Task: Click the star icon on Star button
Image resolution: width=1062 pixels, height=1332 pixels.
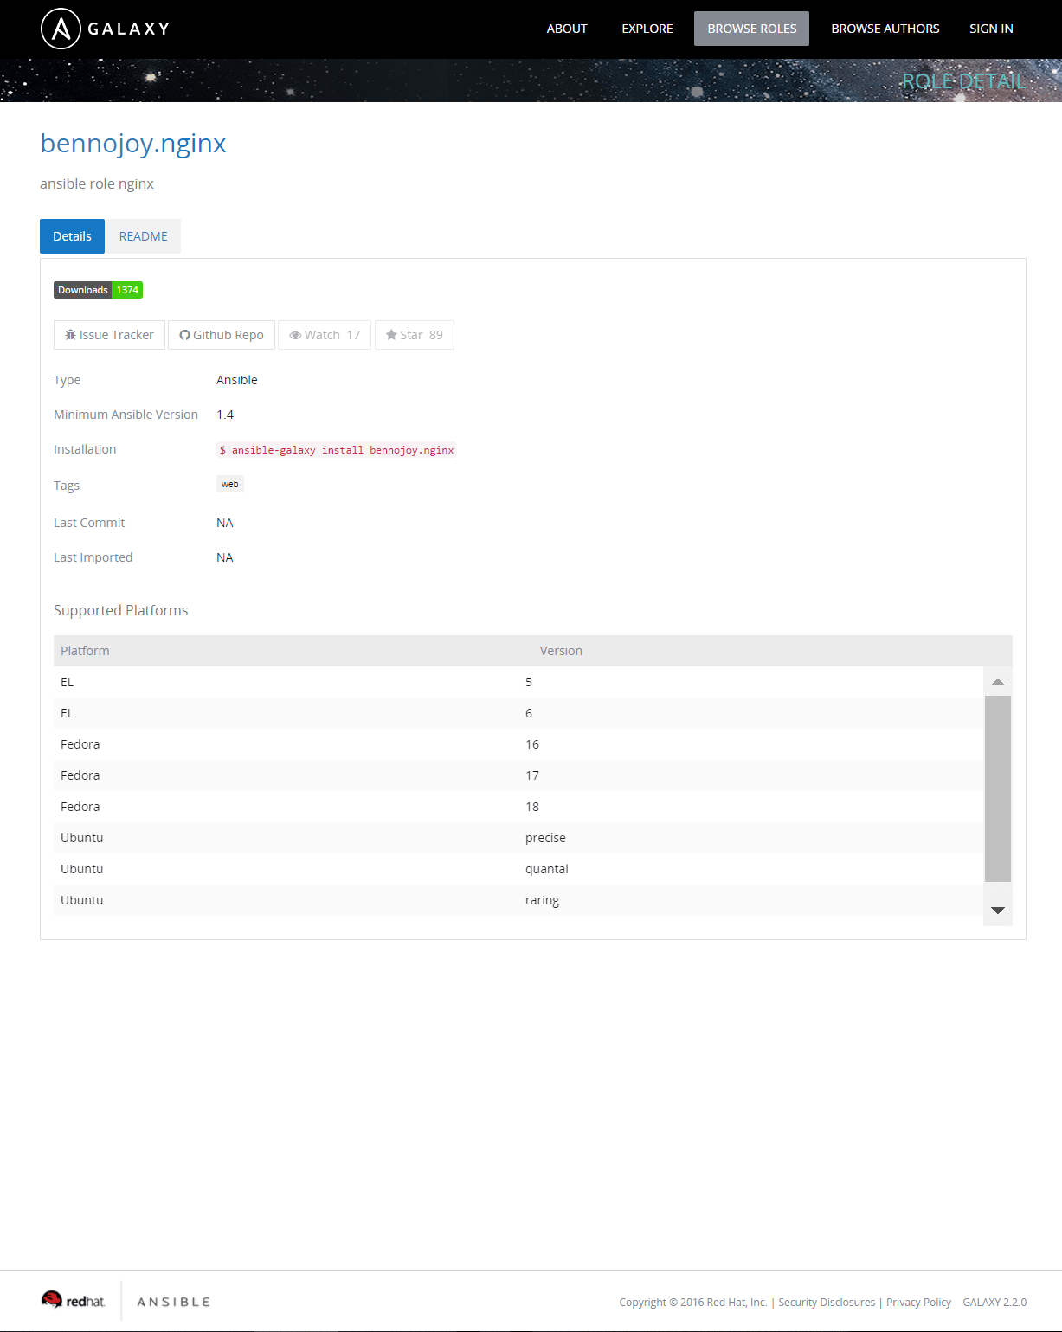Action: [391, 335]
